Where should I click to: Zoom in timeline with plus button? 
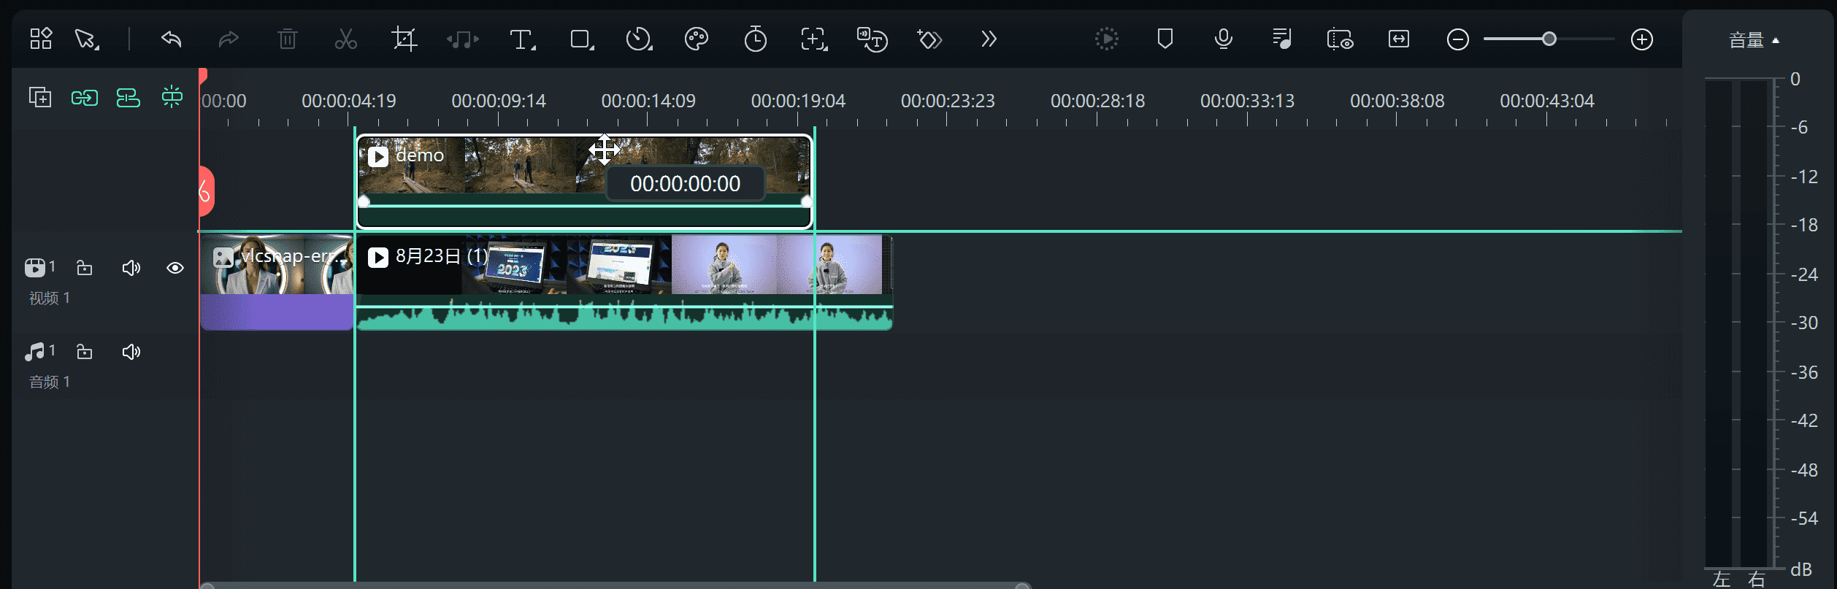[x=1642, y=39]
